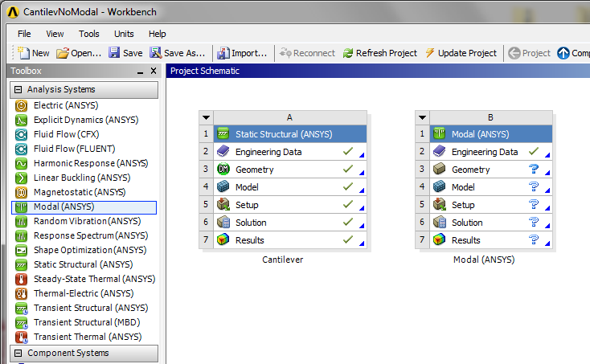Click the Project Schematic title bar
This screenshot has height=364, width=590.
378,71
